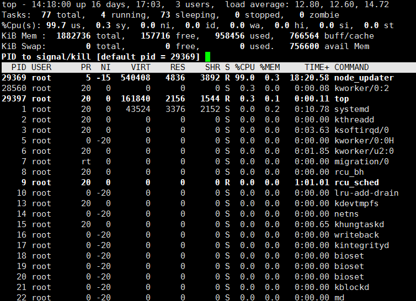Image resolution: width=416 pixels, height=301 pixels.
Task: Click the green cursor in kill prompt
Action: pyautogui.click(x=208, y=57)
